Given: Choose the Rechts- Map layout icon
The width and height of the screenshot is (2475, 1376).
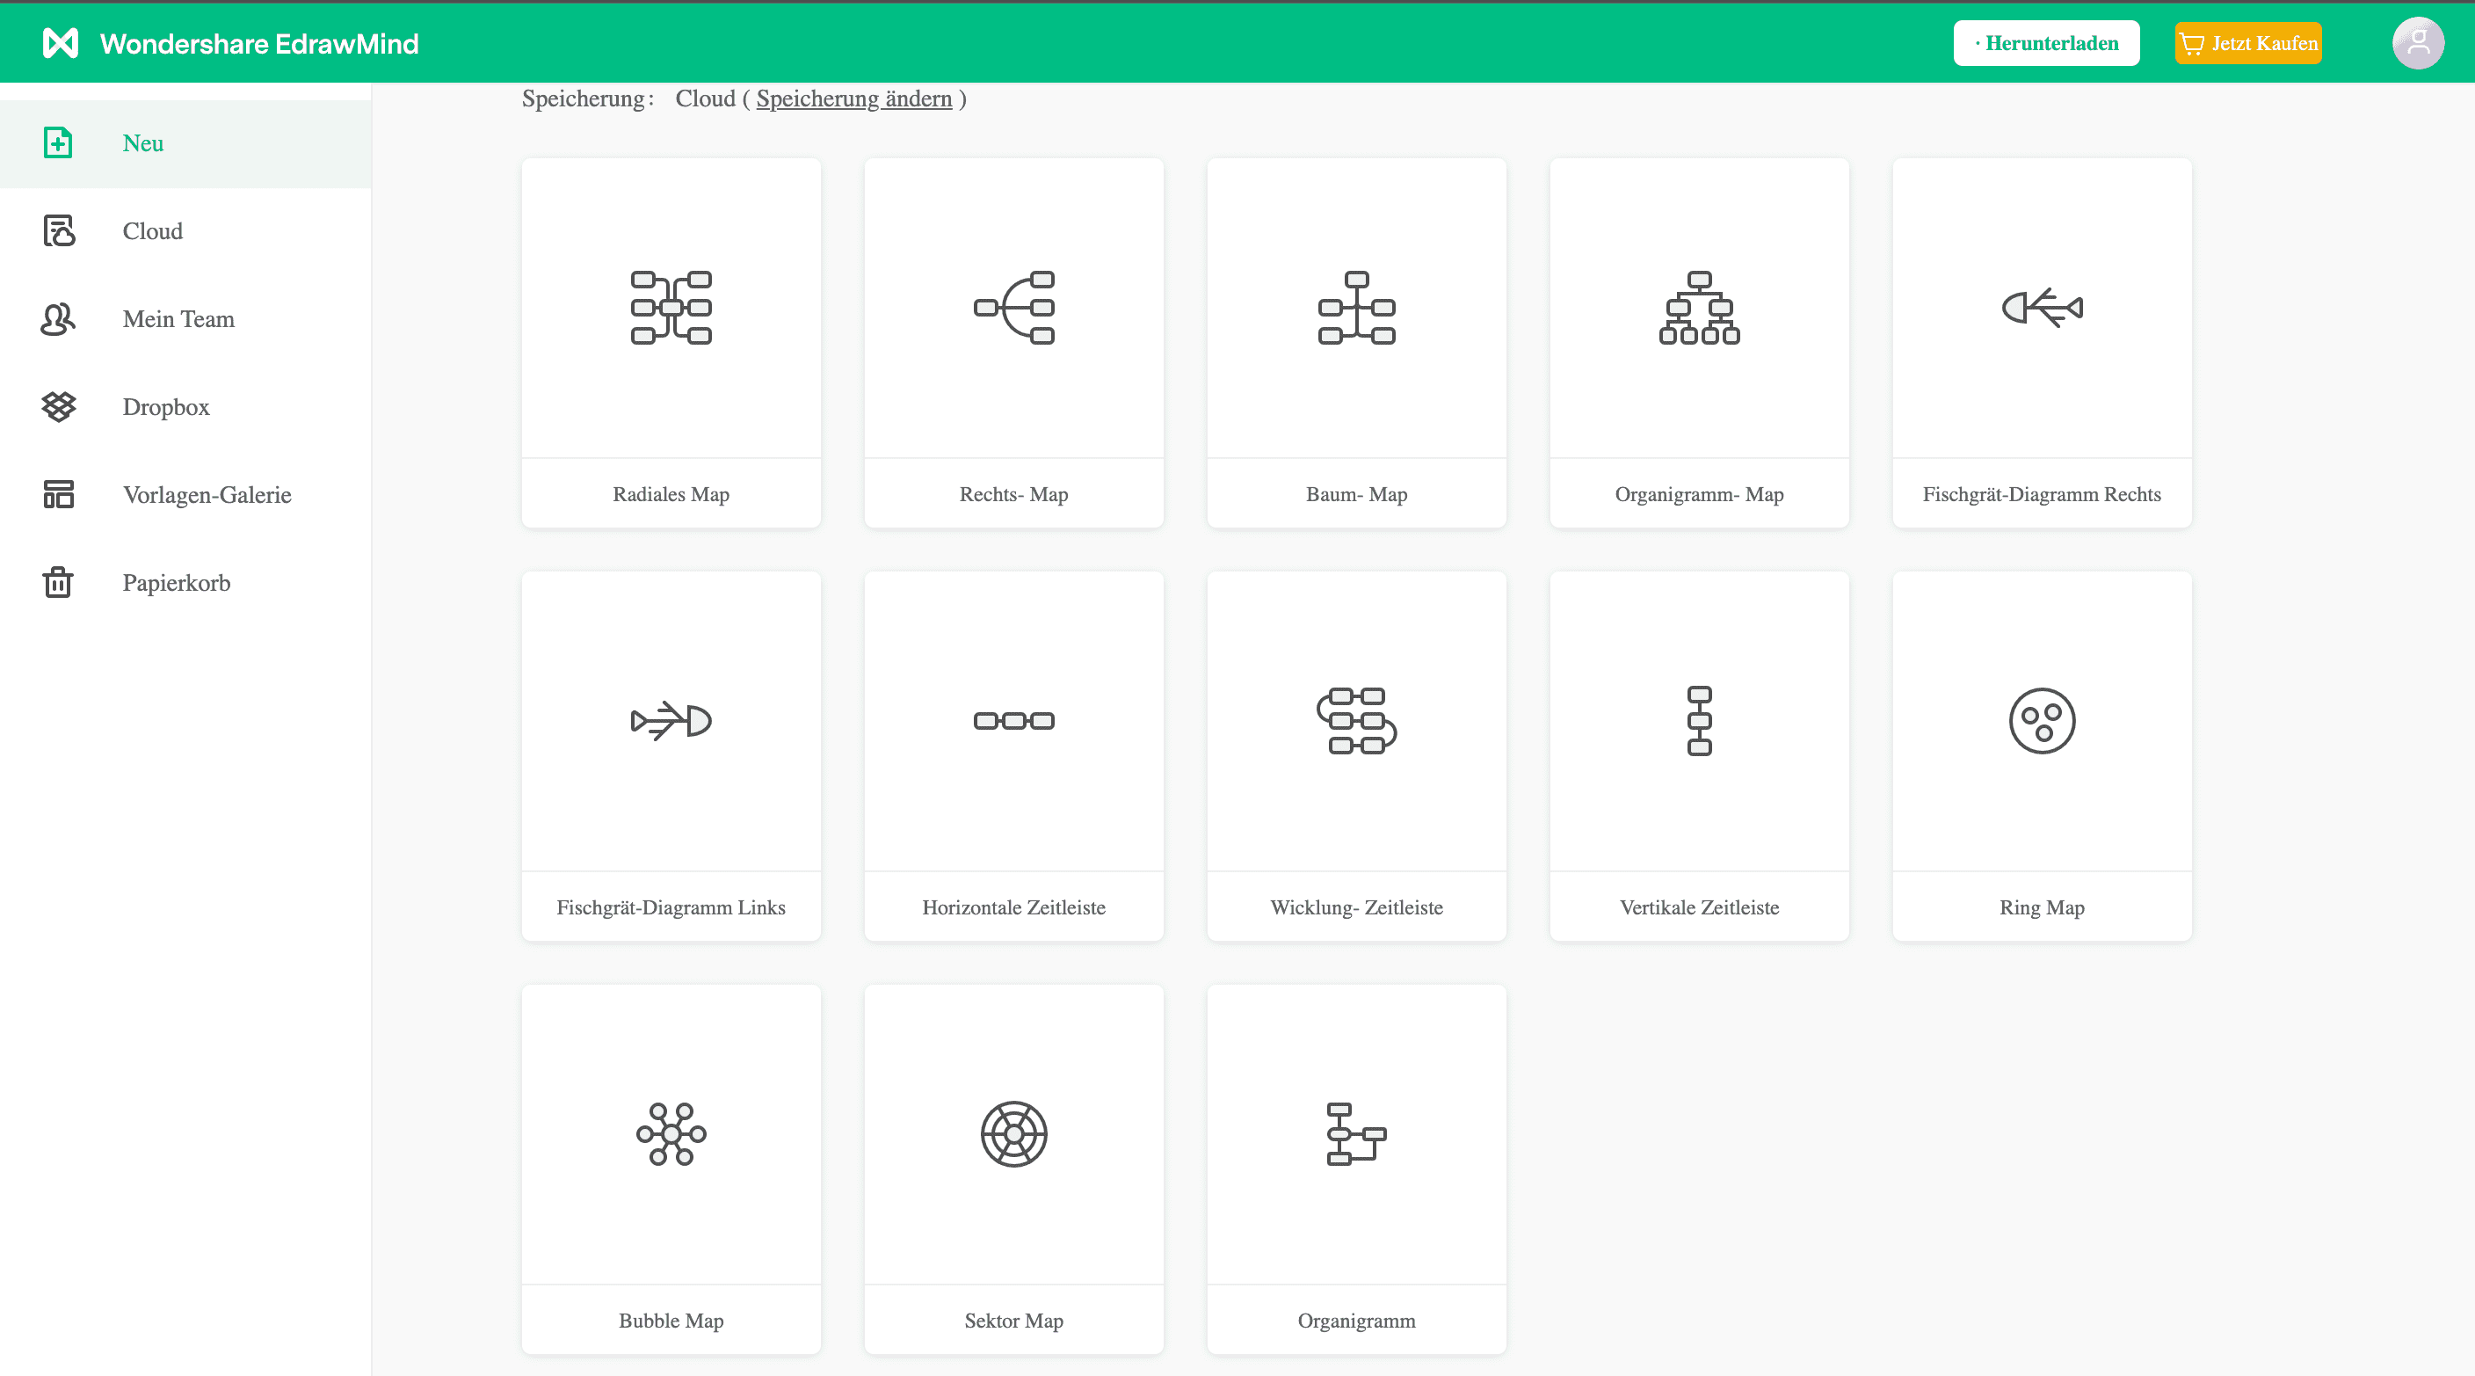Looking at the screenshot, I should pos(1013,308).
